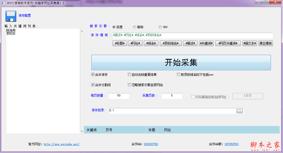The width and height of the screenshot is (283, 153).
Task: Click the 采集页数 input field
Action: click(172, 96)
